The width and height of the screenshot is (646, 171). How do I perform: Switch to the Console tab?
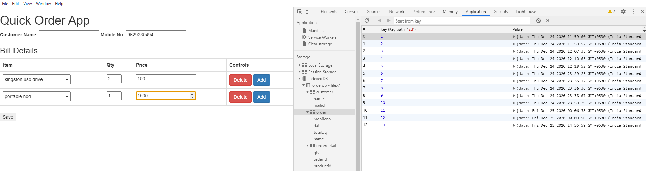pyautogui.click(x=352, y=11)
